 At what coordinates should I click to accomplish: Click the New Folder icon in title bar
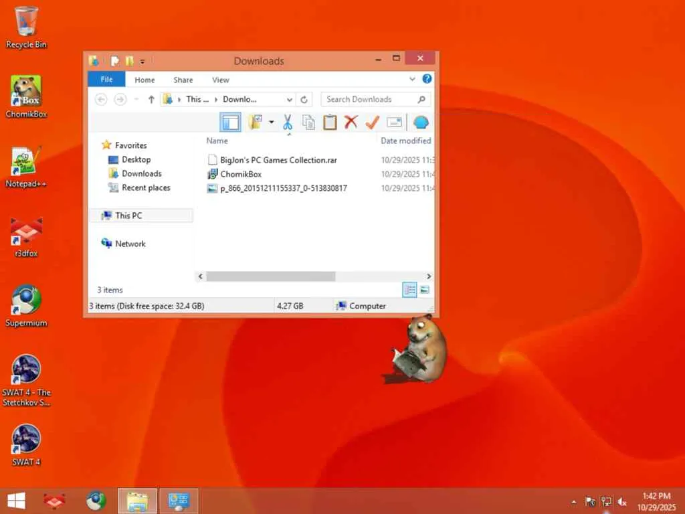click(x=129, y=61)
